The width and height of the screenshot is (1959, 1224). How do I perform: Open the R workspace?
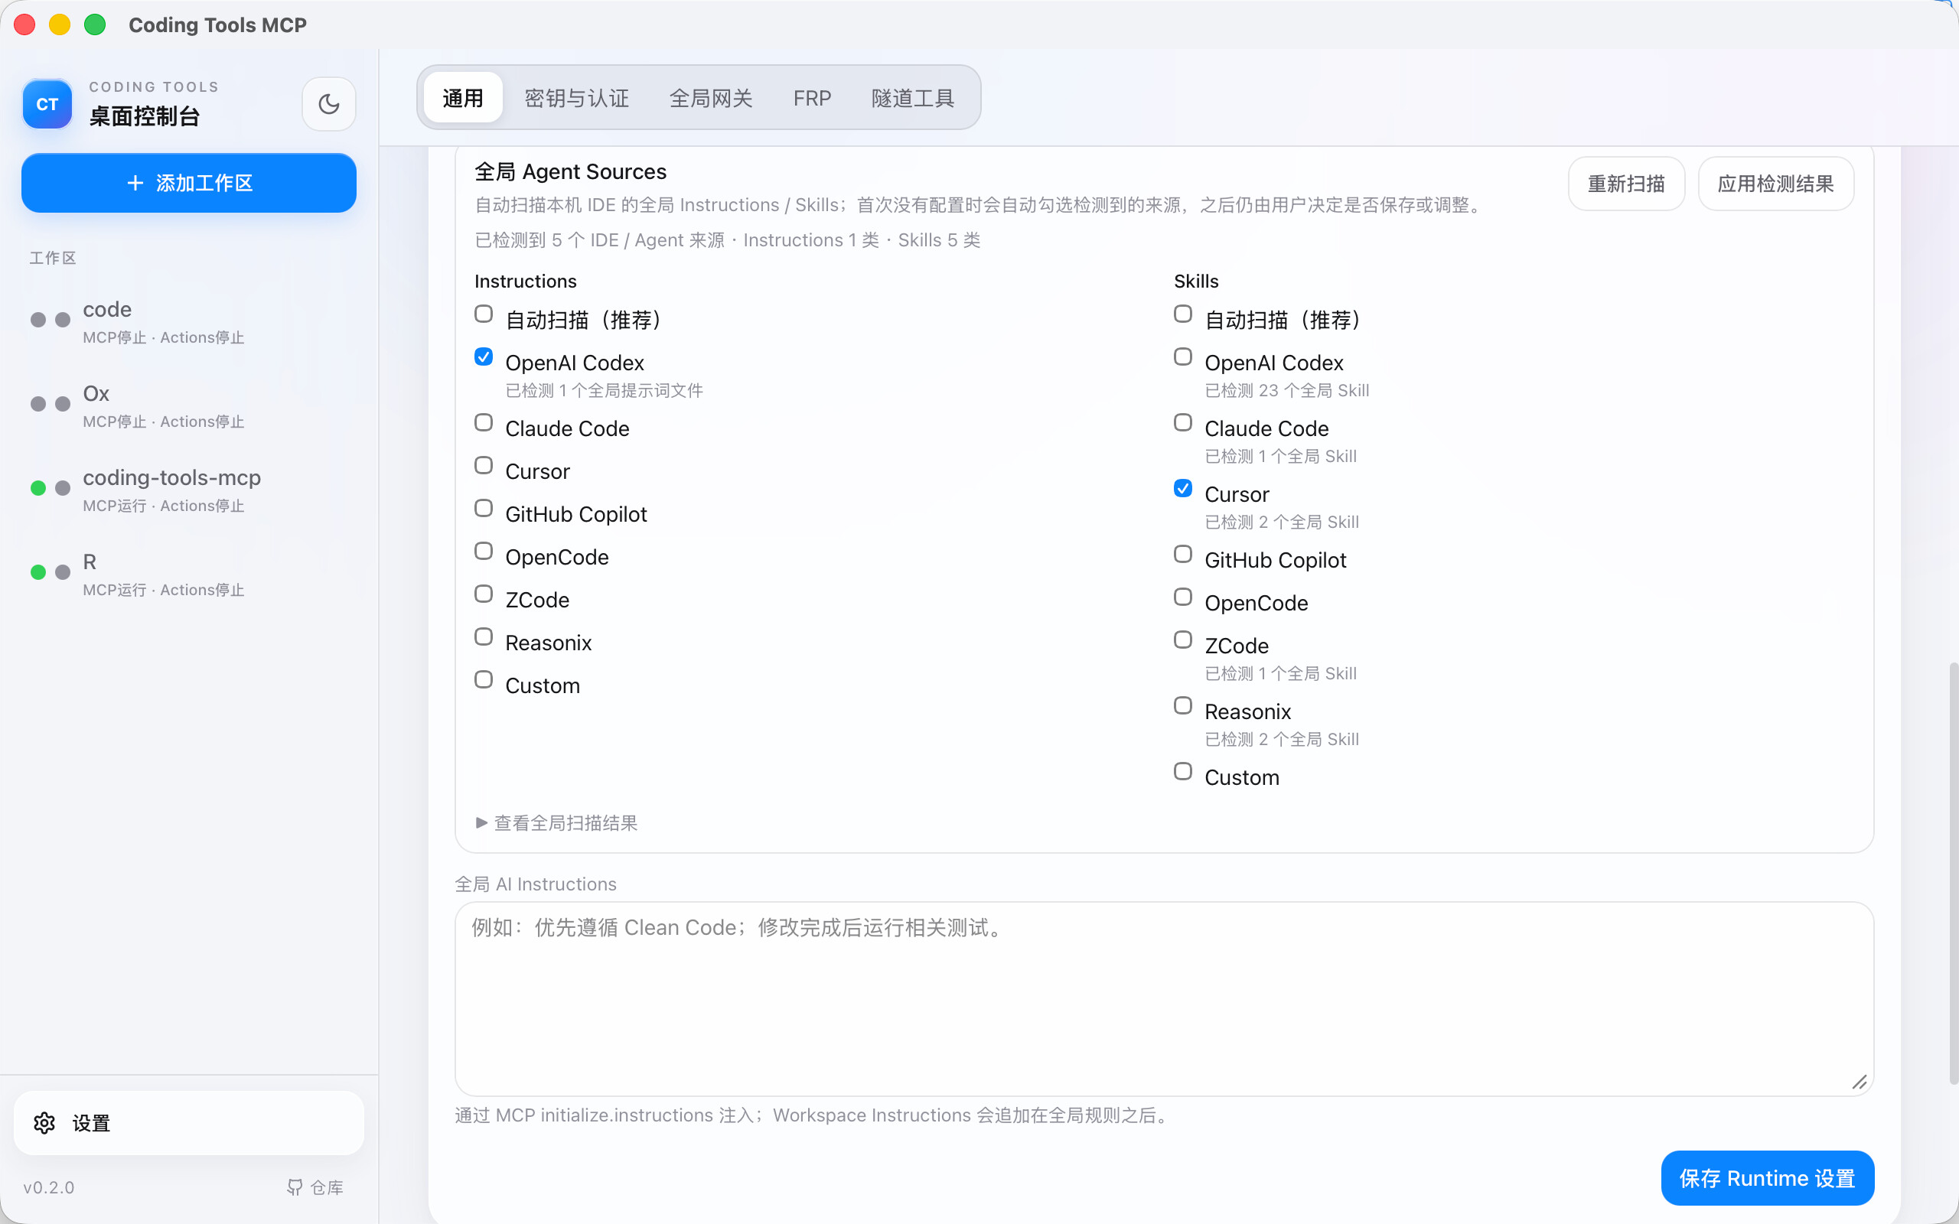188,575
